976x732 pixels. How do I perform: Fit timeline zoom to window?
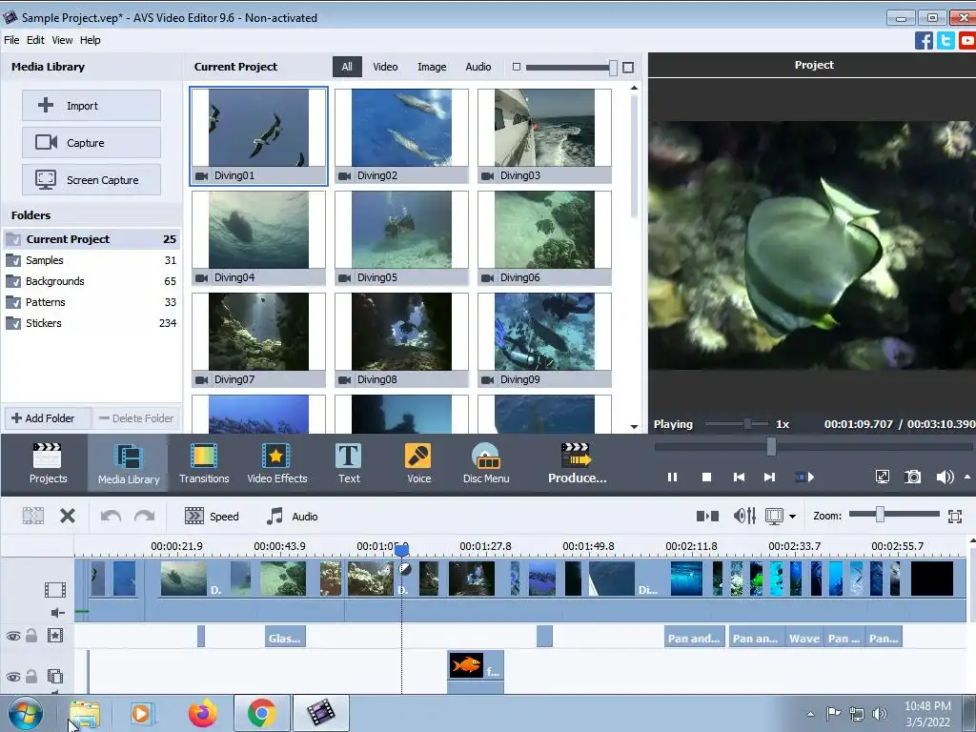pos(955,516)
